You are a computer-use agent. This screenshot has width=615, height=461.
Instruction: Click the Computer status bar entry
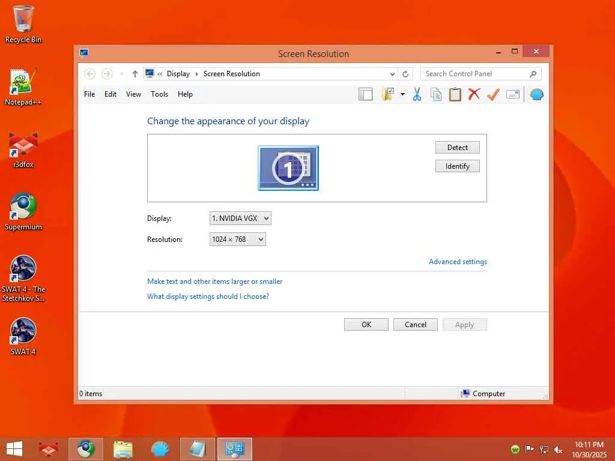coord(483,394)
